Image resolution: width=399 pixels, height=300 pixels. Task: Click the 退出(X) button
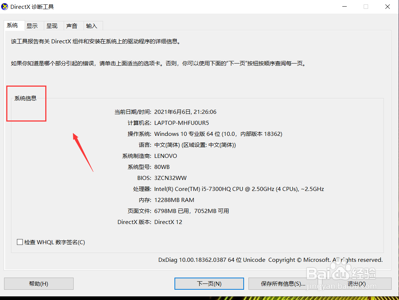click(357, 283)
